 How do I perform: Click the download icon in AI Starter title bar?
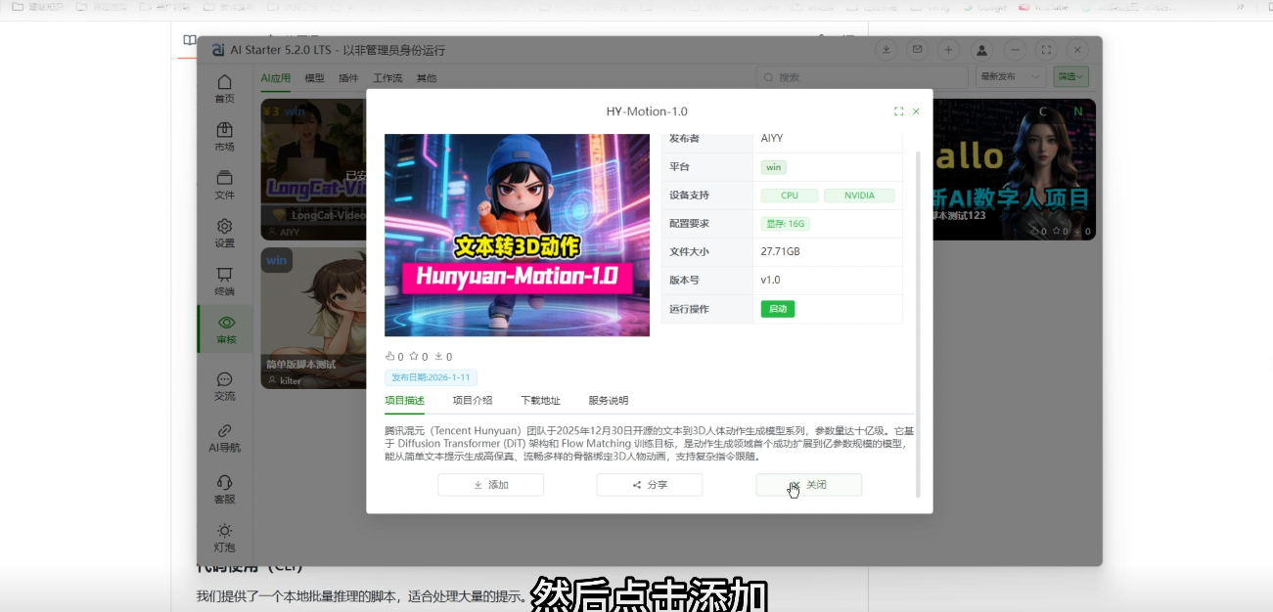click(x=886, y=50)
